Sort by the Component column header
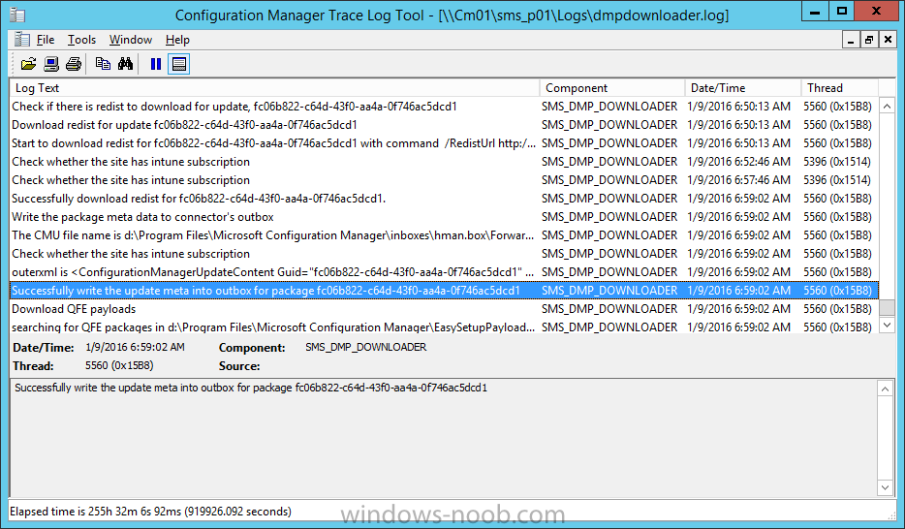The height and width of the screenshot is (529, 905). click(612, 88)
